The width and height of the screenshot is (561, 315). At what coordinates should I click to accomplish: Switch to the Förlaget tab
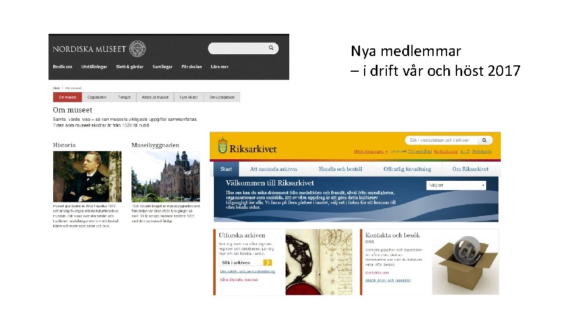pyautogui.click(x=124, y=97)
